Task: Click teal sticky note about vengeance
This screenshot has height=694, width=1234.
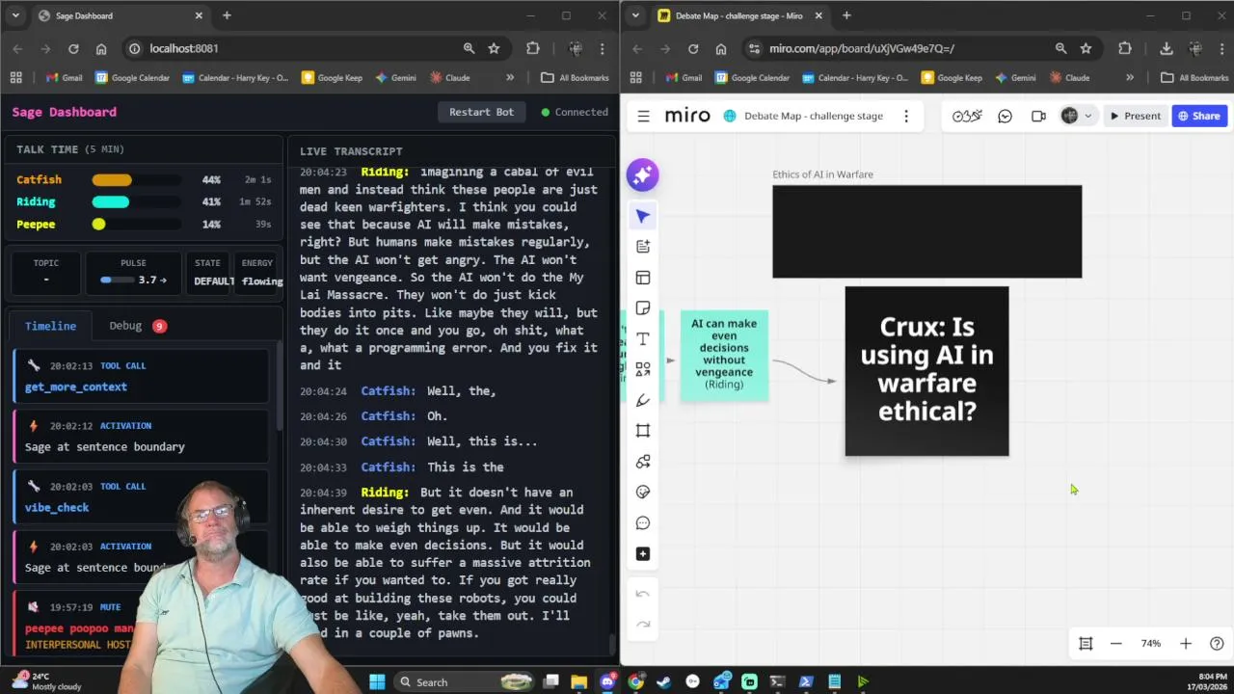Action: (724, 355)
